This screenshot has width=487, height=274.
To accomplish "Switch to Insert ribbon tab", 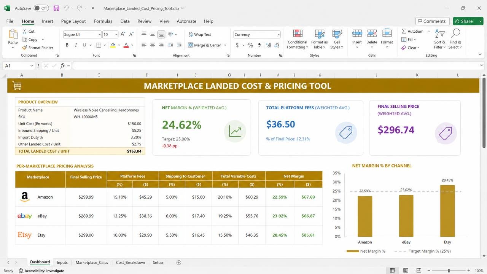I will point(48,21).
